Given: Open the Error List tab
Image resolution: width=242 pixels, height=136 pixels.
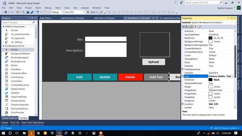Looking at the screenshot, I should coord(15,122).
